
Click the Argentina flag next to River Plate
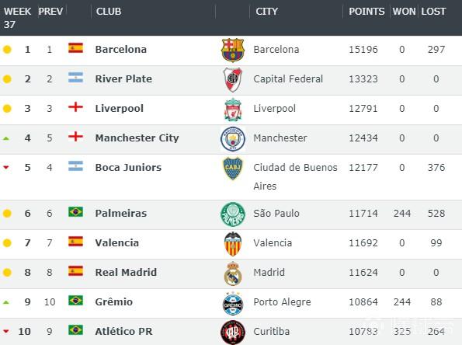click(x=75, y=77)
